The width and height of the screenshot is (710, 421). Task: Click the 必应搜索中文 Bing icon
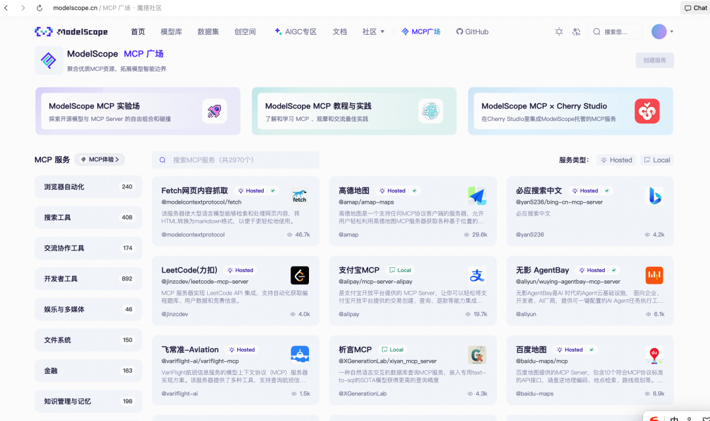(654, 195)
